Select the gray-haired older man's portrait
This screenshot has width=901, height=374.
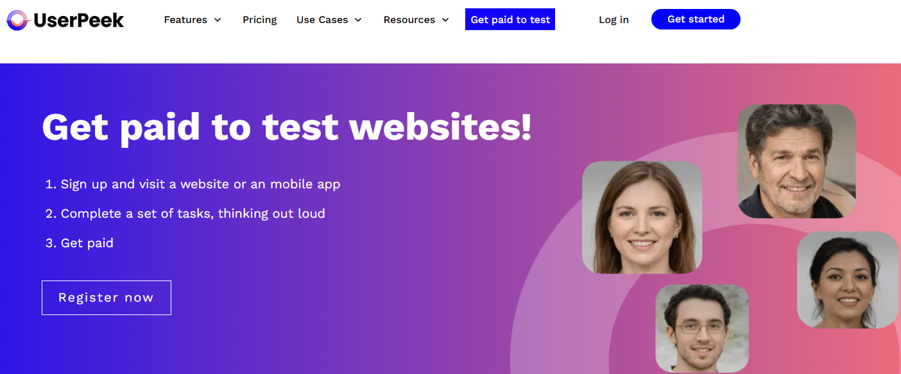[x=796, y=161]
